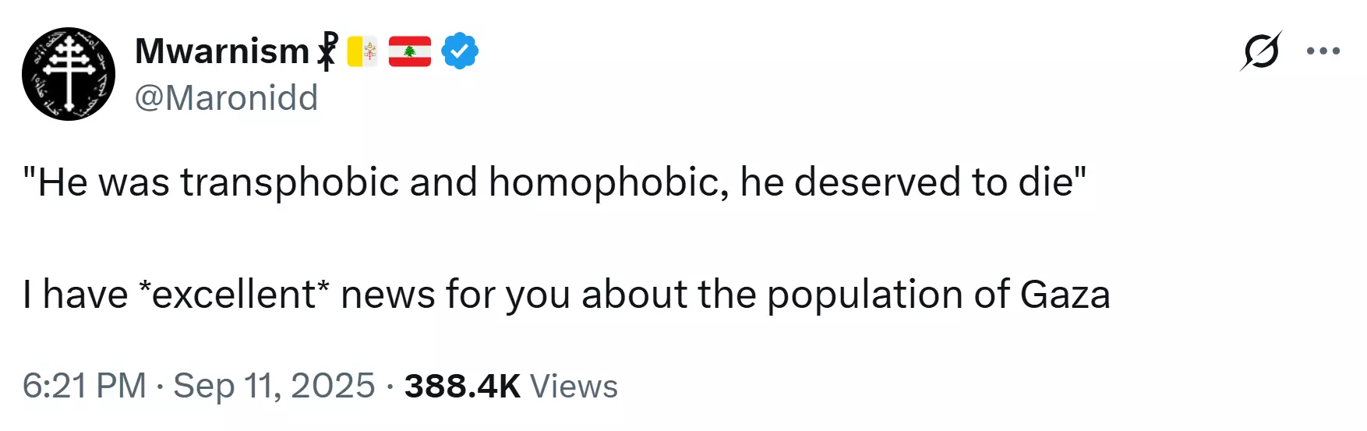The image size is (1367, 431).
Task: Click the Views label
Action: tap(574, 386)
